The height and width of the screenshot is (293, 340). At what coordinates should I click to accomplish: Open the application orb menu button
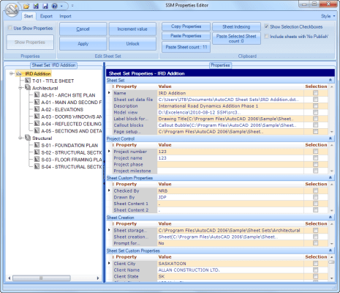pos(12,10)
